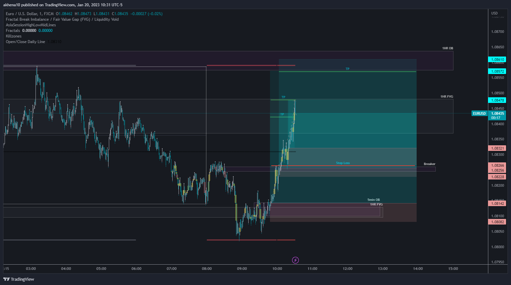The image size is (511, 285).
Task: Select the 1.08228 red price tag
Action: 497,177
